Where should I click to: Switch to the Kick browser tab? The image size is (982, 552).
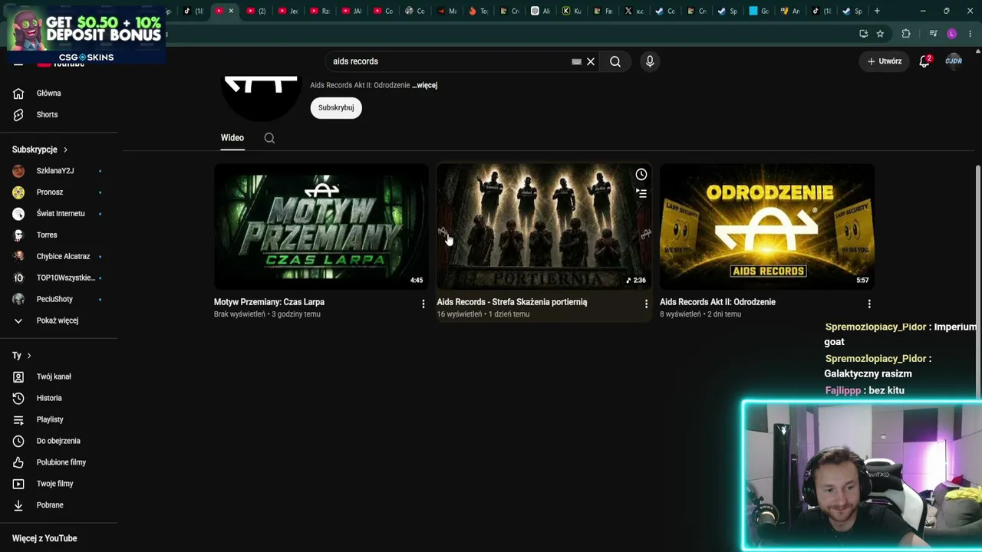(572, 11)
